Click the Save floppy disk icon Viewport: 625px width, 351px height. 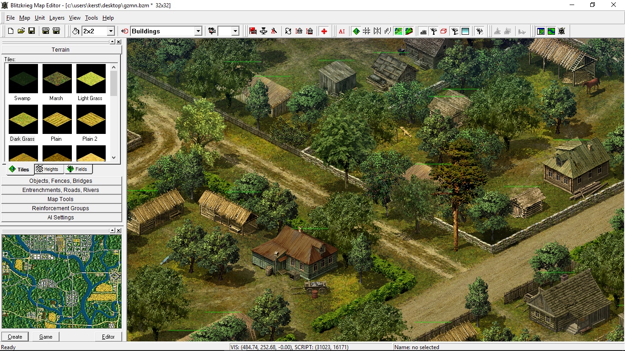tap(32, 31)
